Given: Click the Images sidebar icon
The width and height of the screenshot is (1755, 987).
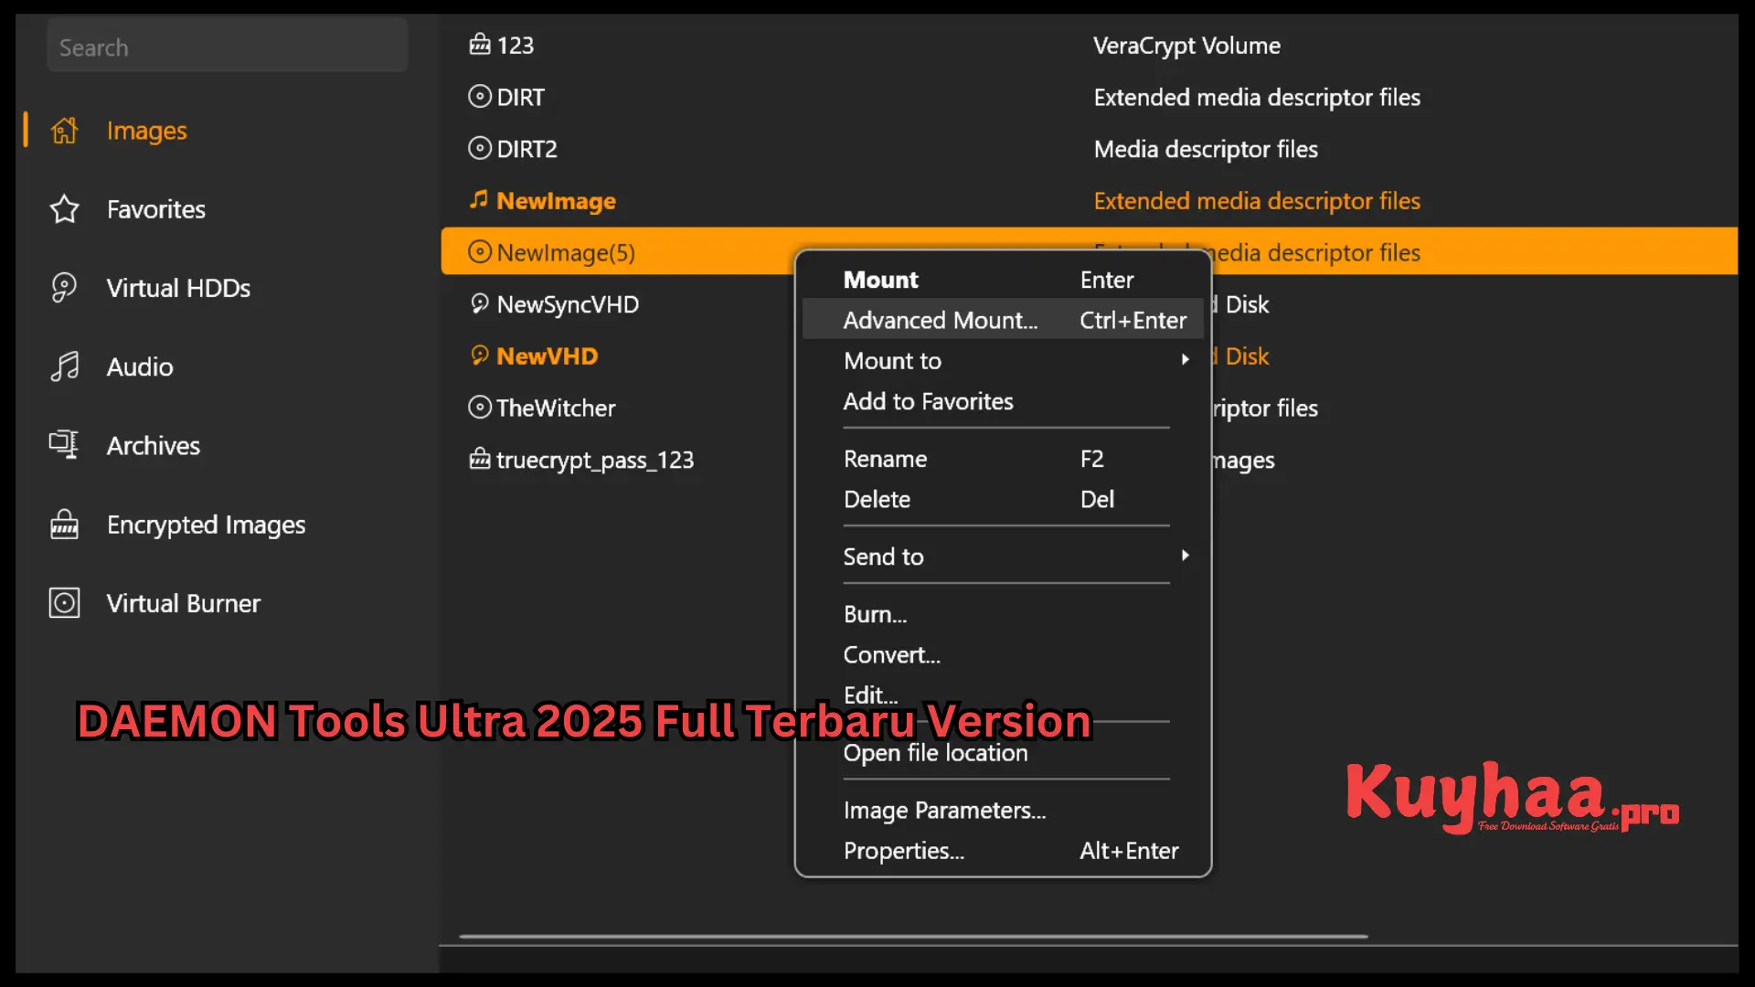Looking at the screenshot, I should point(64,129).
